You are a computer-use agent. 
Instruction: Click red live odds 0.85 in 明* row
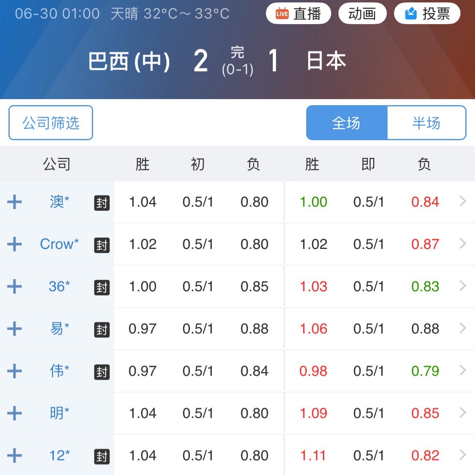(425, 413)
